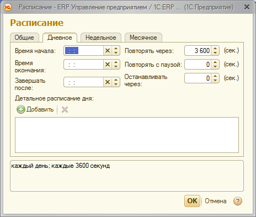The width and height of the screenshot is (256, 217).
Task: Decrease Повторять с паузой value
Action: tap(215, 66)
